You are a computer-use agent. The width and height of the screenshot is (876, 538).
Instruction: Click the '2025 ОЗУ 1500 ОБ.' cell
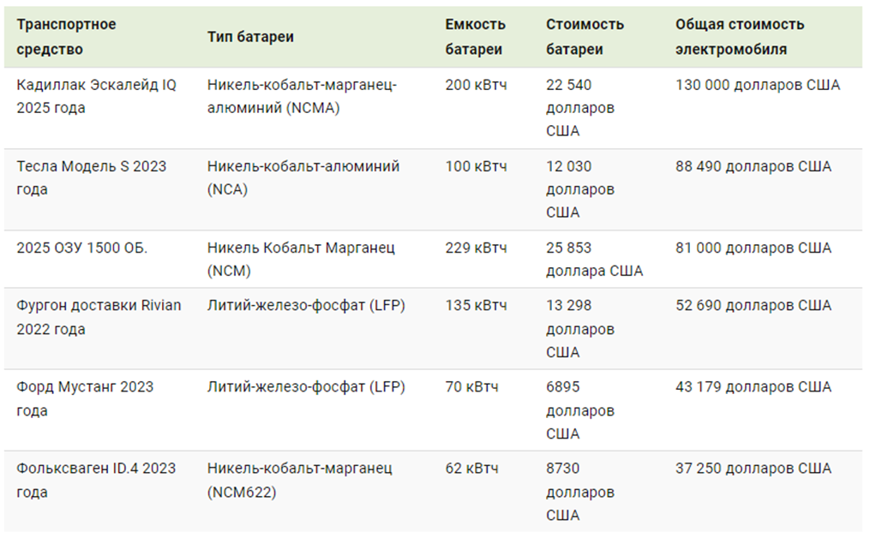tap(81, 248)
